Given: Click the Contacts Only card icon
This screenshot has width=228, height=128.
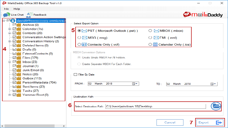Looking at the screenshot, I should point(84,44).
